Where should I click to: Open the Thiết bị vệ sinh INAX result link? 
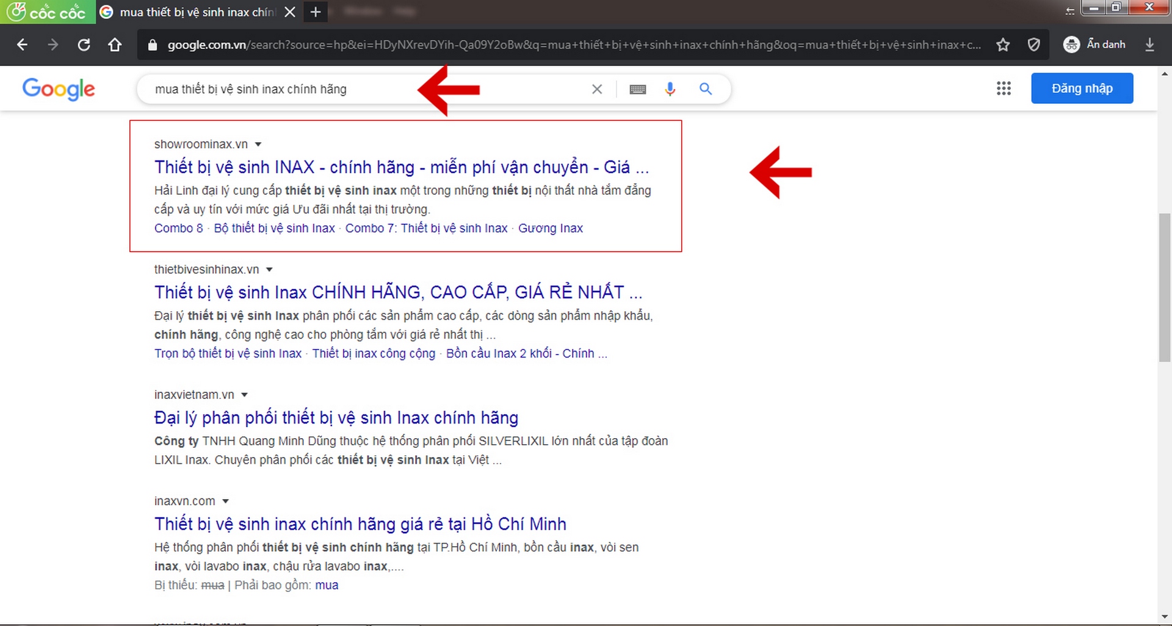coord(400,167)
